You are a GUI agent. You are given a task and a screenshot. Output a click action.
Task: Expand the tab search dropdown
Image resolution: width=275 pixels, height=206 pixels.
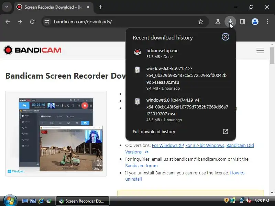click(7, 7)
